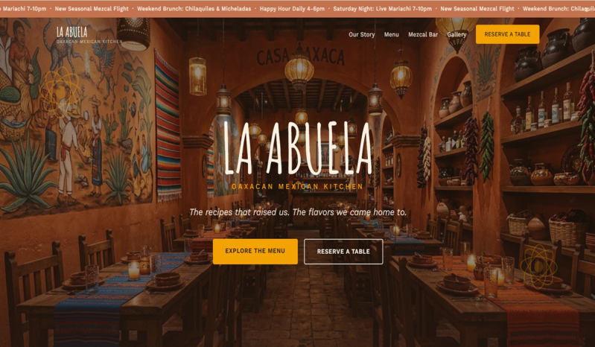Screen dimensions: 595x347
Task: Click the second New Seasonal Mezcal Flight item
Action: point(477,9)
